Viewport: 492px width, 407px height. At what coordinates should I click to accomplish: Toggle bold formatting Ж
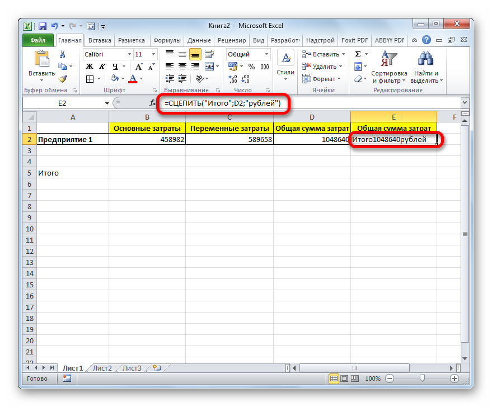click(x=89, y=67)
